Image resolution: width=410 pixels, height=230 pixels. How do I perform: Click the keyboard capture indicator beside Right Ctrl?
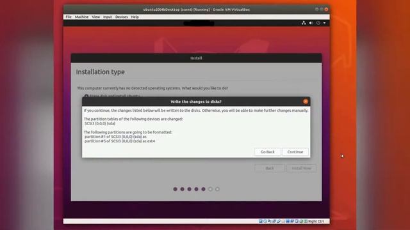pyautogui.click(x=305, y=221)
